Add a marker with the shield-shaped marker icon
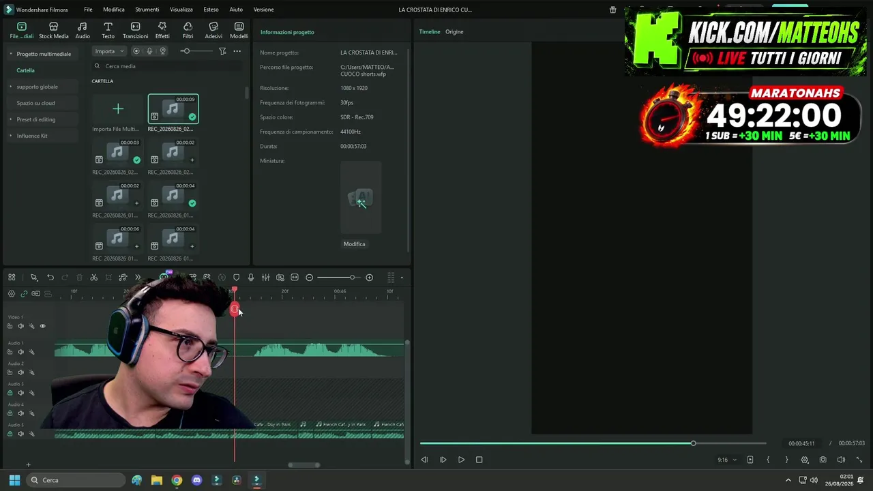This screenshot has height=491, width=873. 237,278
